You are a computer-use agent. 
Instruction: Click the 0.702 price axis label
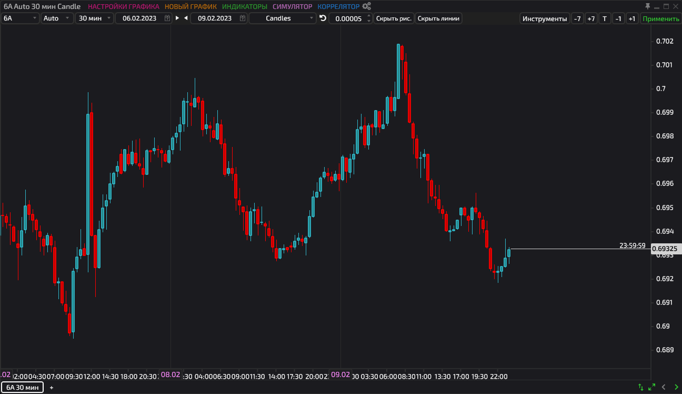pyautogui.click(x=665, y=41)
